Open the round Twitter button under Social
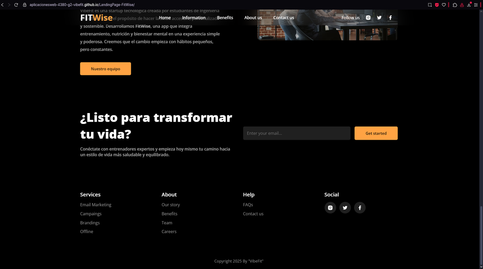 pos(345,208)
